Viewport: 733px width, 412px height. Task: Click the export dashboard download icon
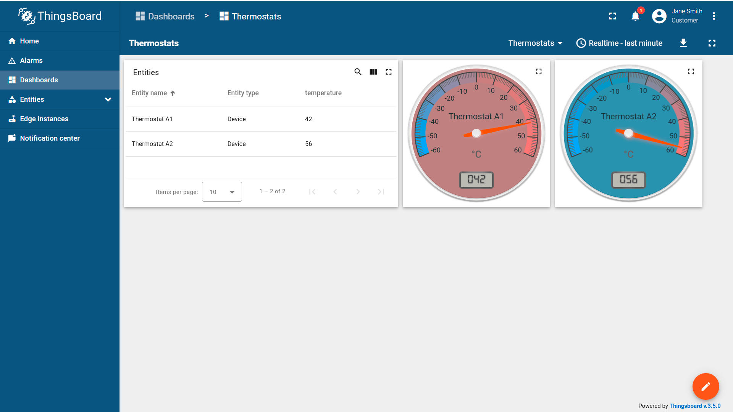[683, 43]
